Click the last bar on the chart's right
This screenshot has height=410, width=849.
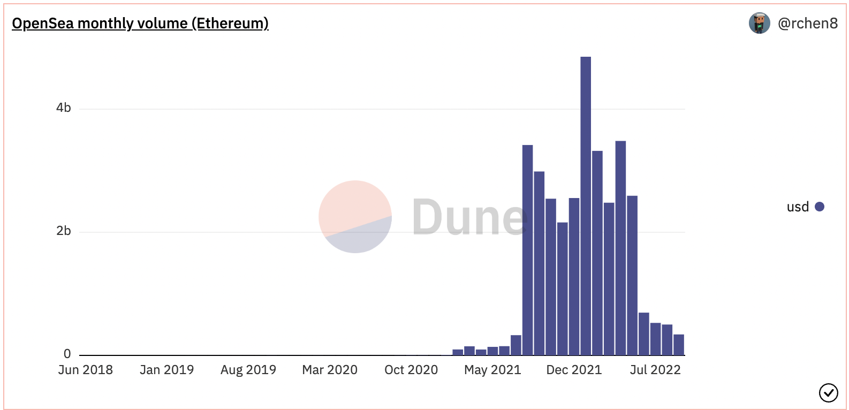coord(679,345)
